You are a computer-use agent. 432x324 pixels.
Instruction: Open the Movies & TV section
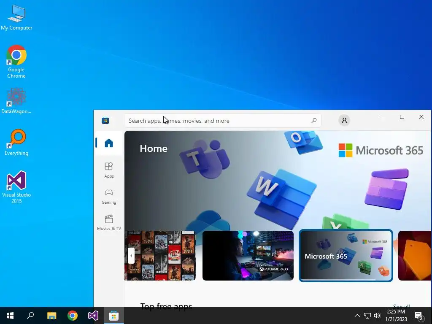[109, 223]
